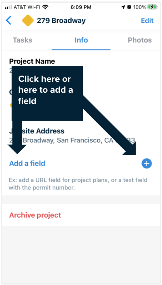The width and height of the screenshot is (162, 285).
Task: Tap the Project Name label
Action: [x=32, y=61]
